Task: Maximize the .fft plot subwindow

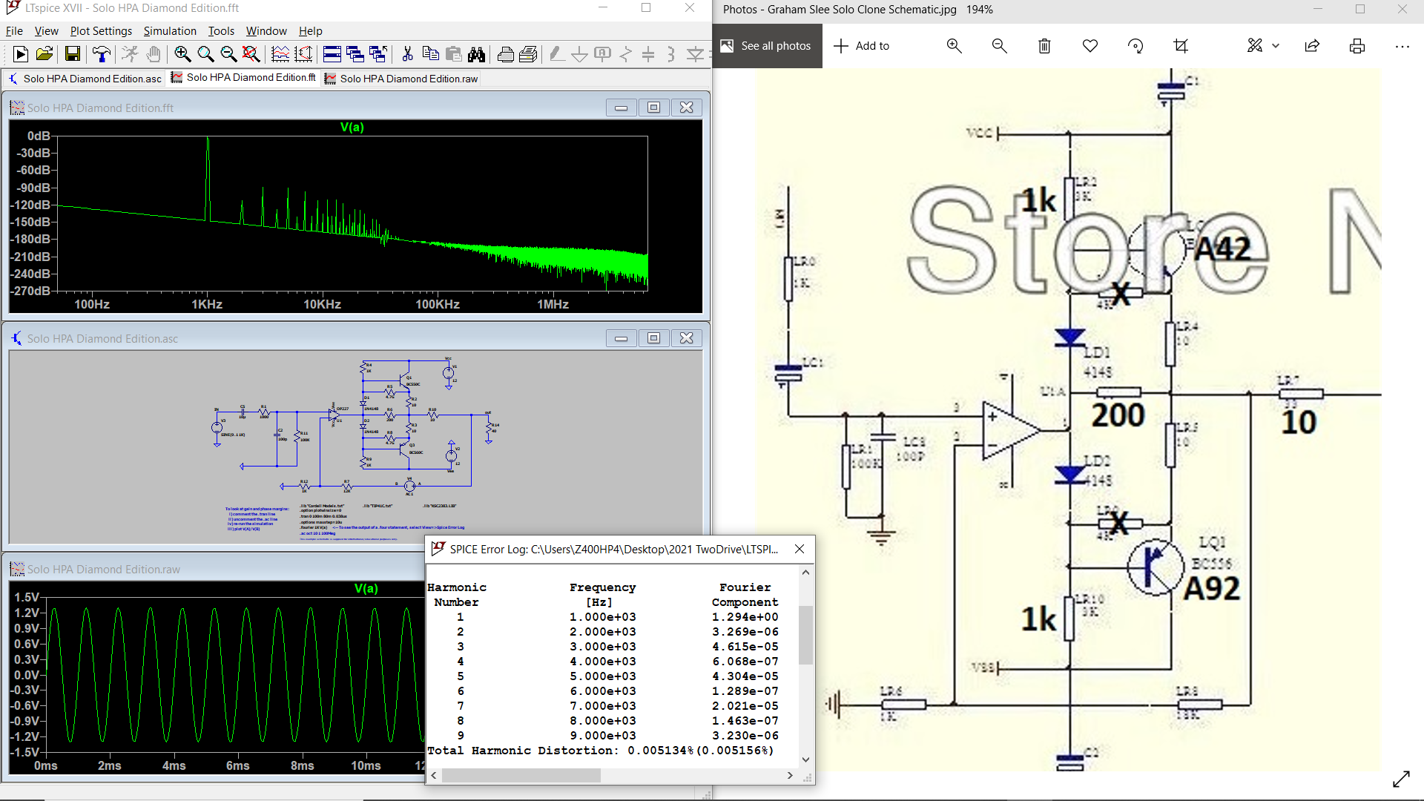Action: click(653, 108)
